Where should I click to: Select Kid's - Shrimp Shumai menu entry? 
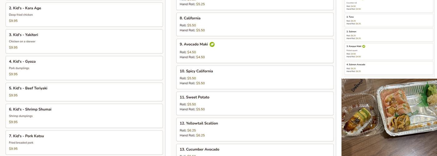[x=84, y=115]
